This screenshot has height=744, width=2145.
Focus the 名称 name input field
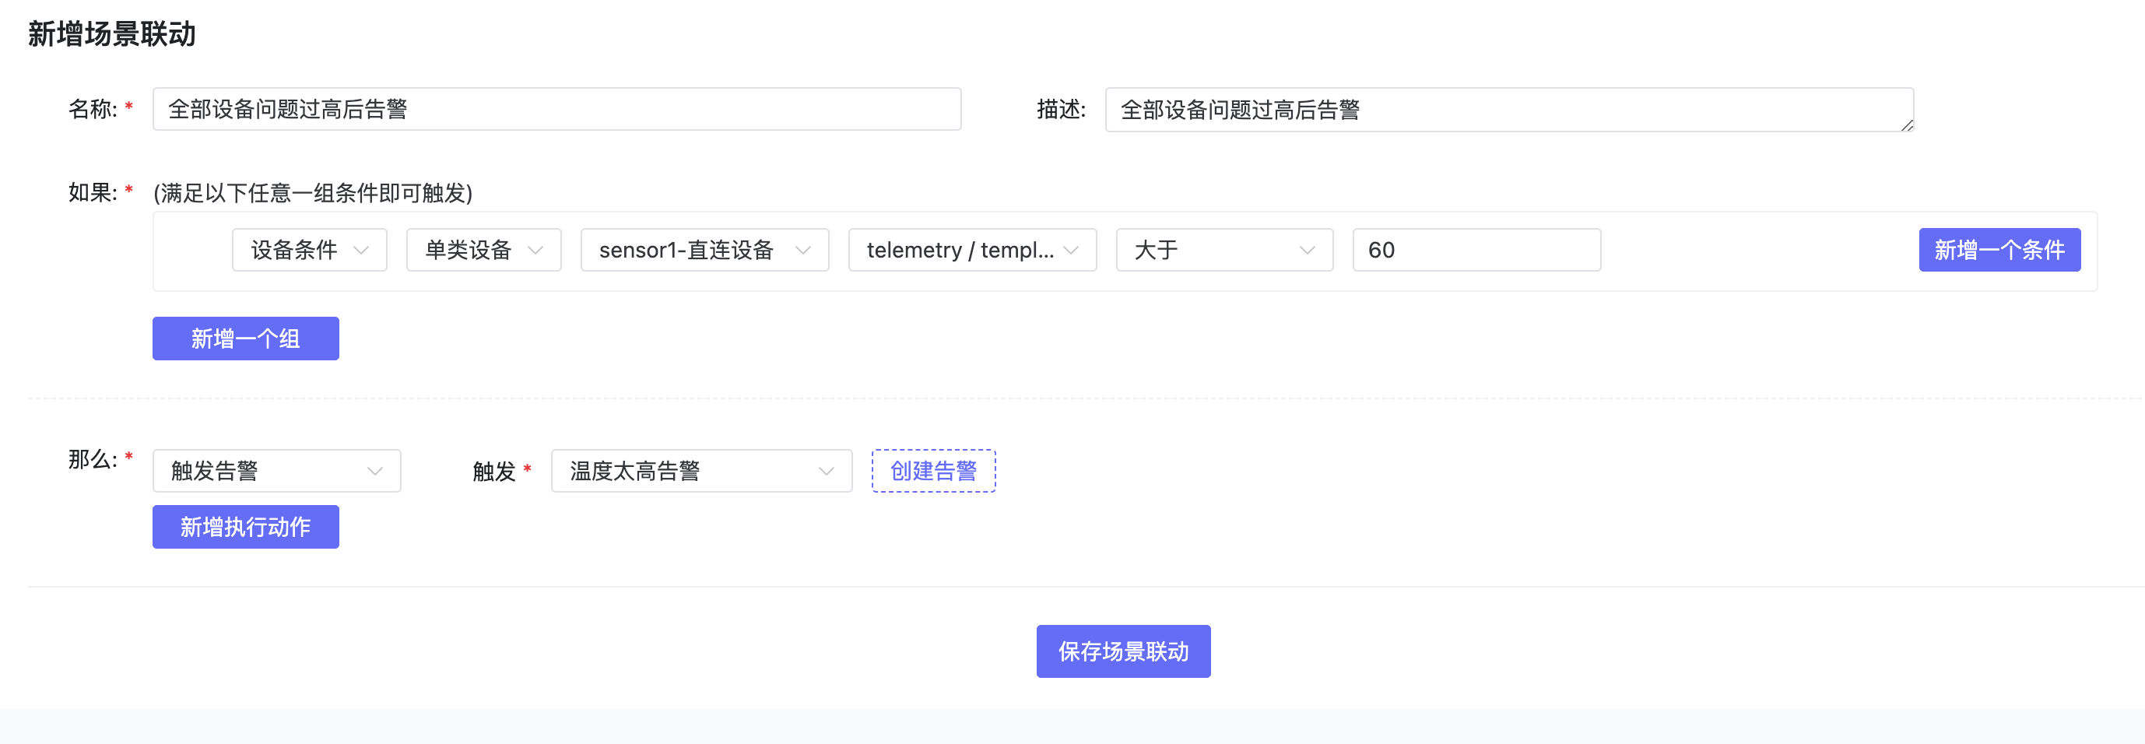556,110
